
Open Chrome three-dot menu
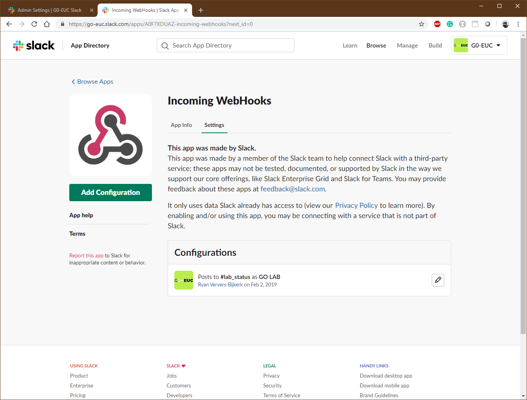point(518,24)
